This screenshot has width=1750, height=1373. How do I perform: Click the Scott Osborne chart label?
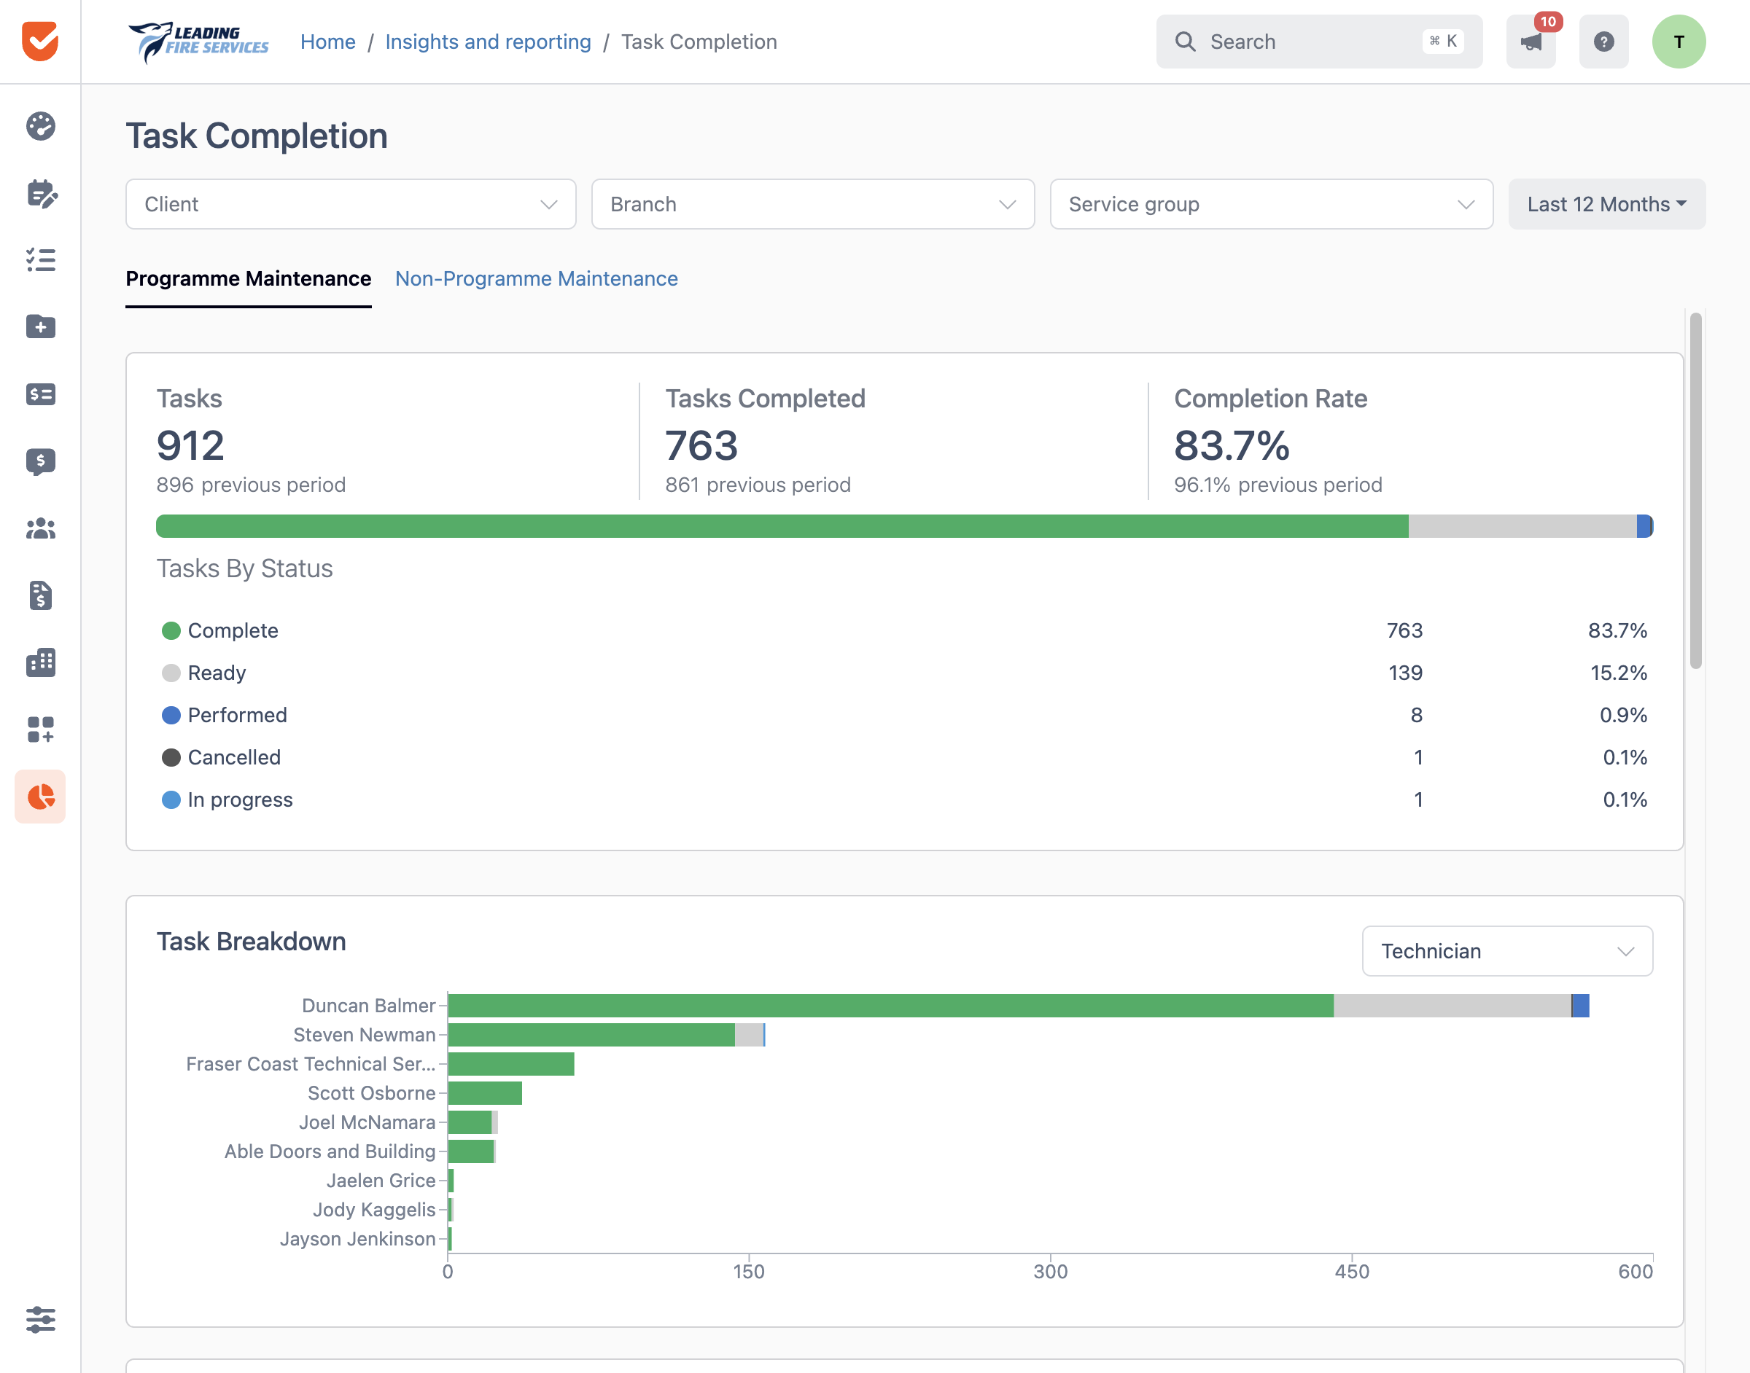pyautogui.click(x=372, y=1093)
